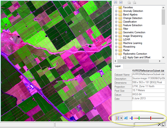The height and width of the screenshot is (128, 167).
Task: Select the Machine Learning folder
Action: [x=132, y=43]
